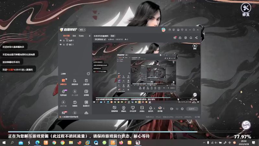Screen dimensions: 259x146
Task: Open the 视频连麦 video co-stream tool
Action: (x=63, y=93)
